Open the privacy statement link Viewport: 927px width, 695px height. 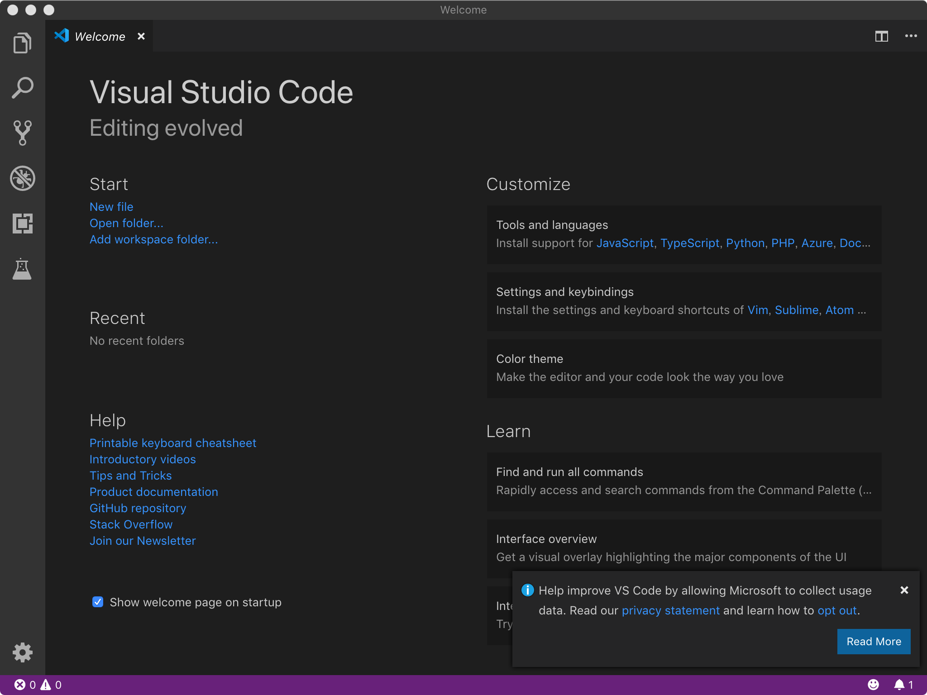(x=670, y=610)
